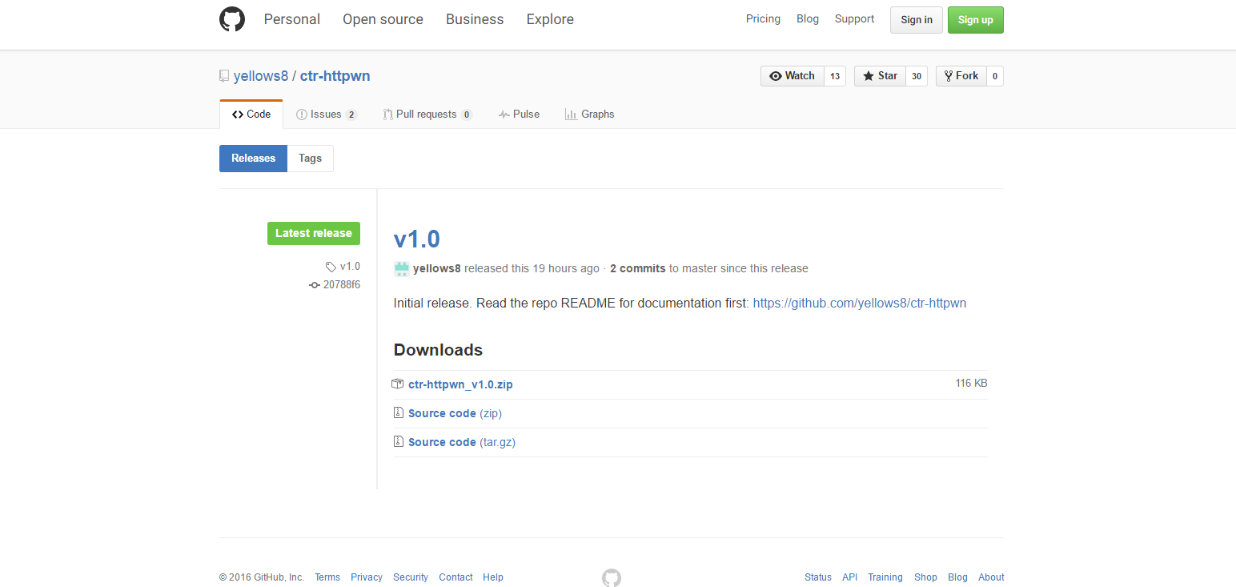
Task: View the 2 commits since release link
Action: pos(638,269)
